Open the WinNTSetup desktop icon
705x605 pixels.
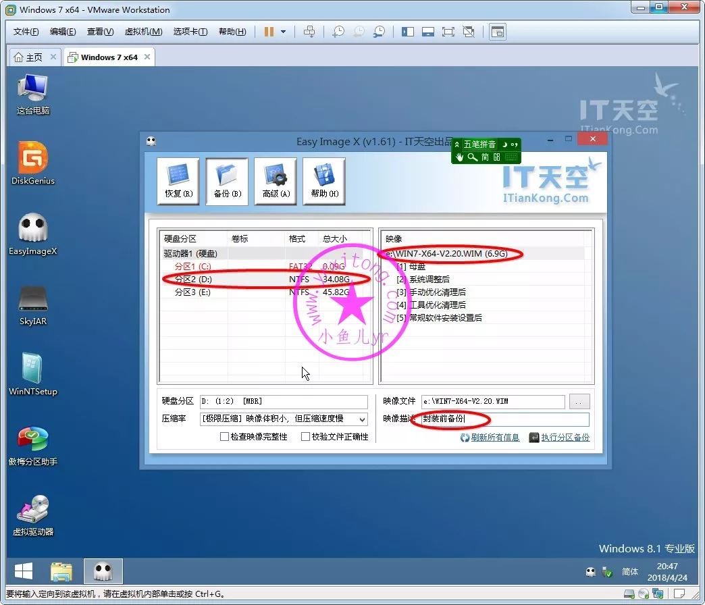33,373
